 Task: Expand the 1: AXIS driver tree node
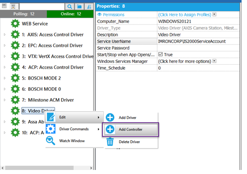click(5, 35)
